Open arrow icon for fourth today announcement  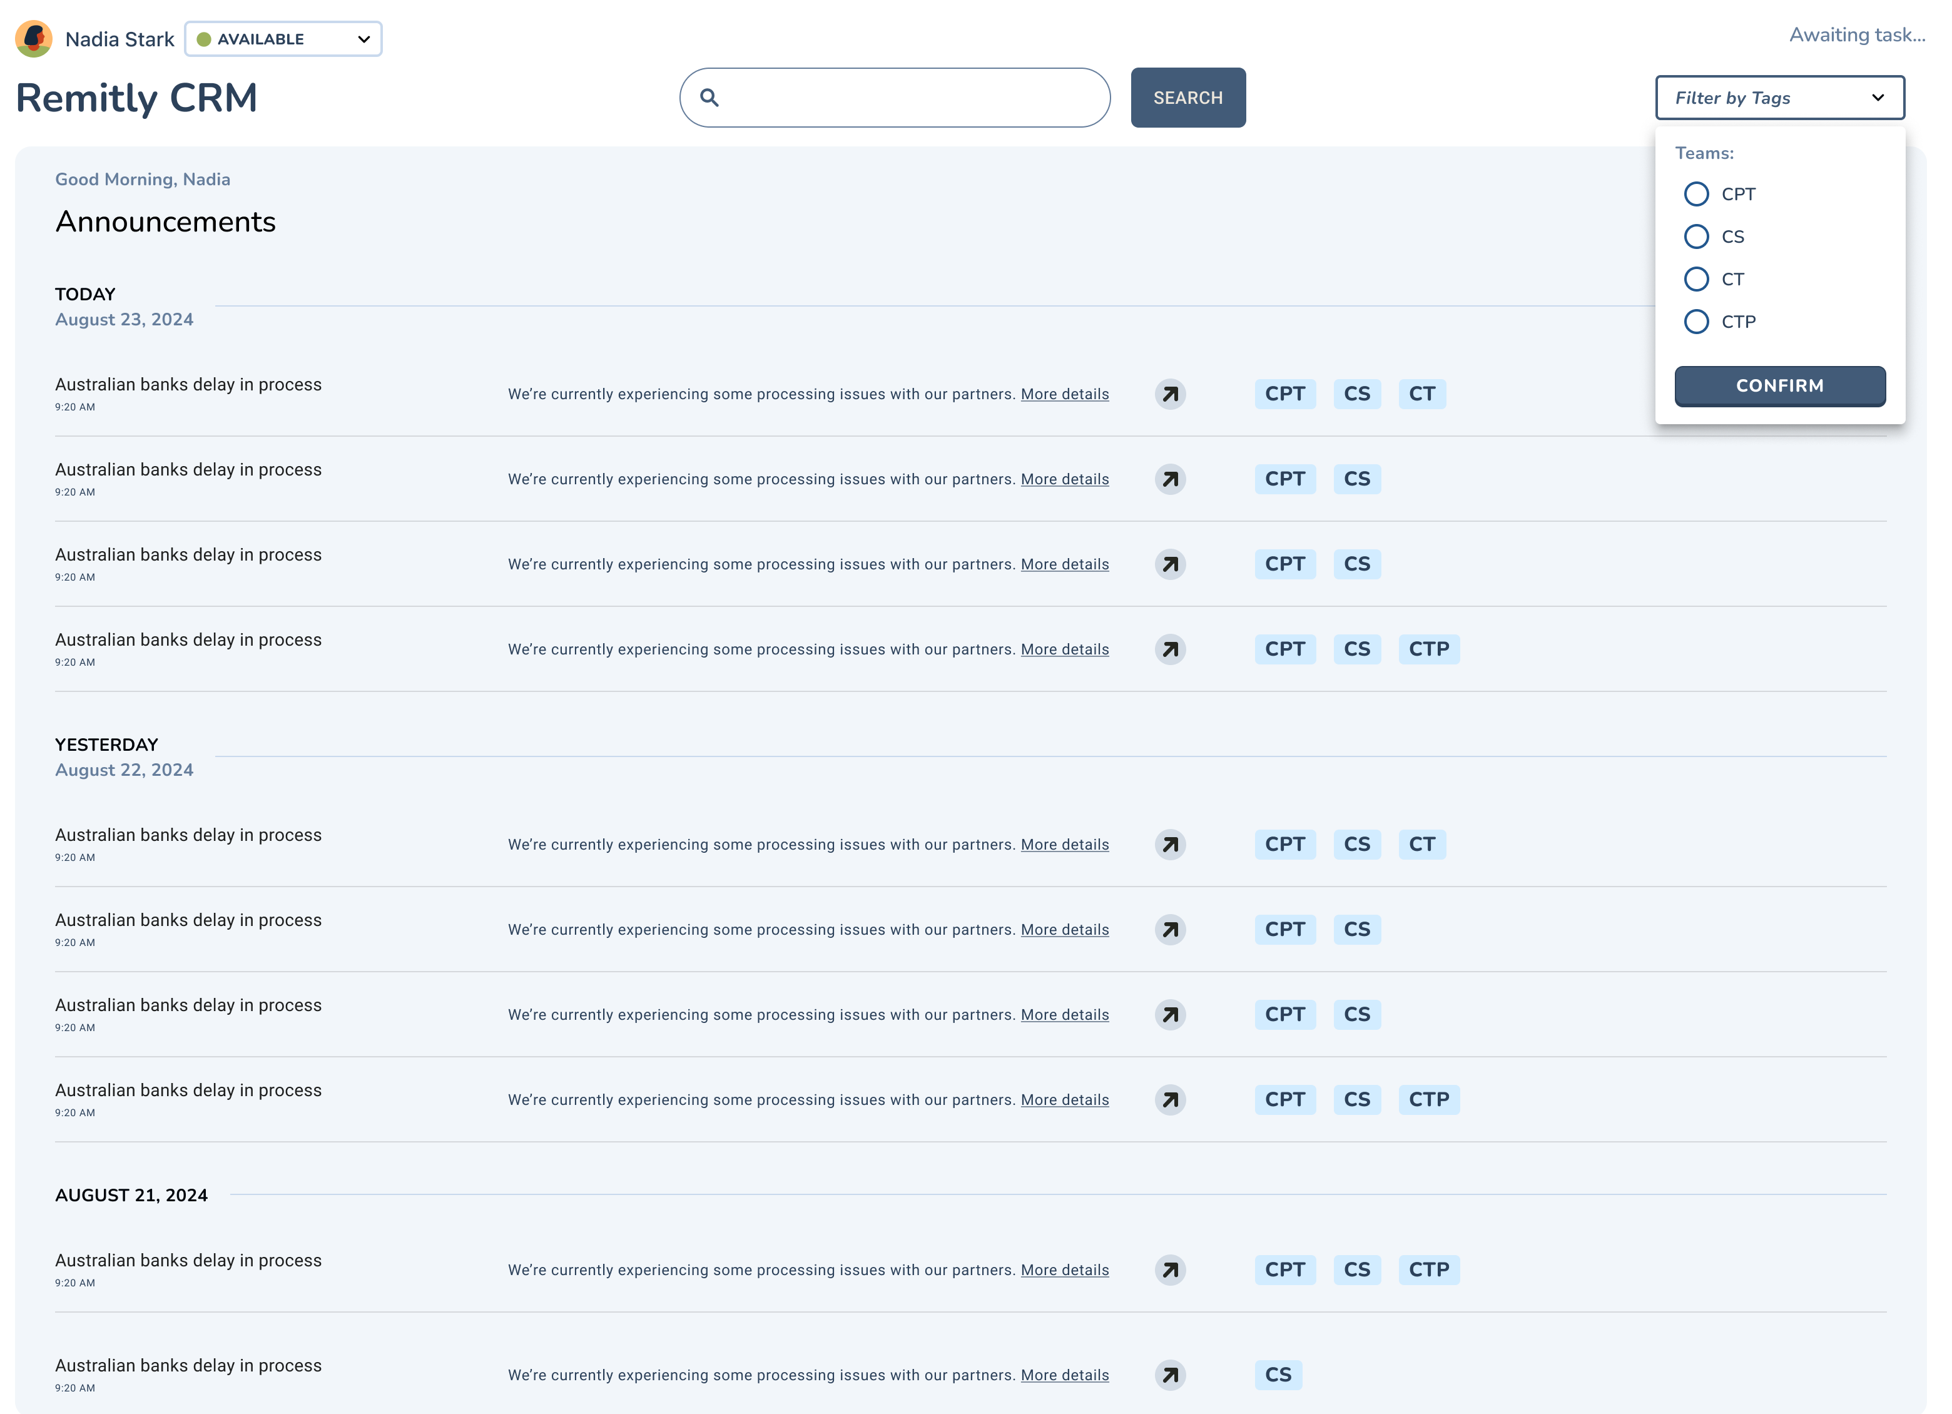click(1171, 650)
